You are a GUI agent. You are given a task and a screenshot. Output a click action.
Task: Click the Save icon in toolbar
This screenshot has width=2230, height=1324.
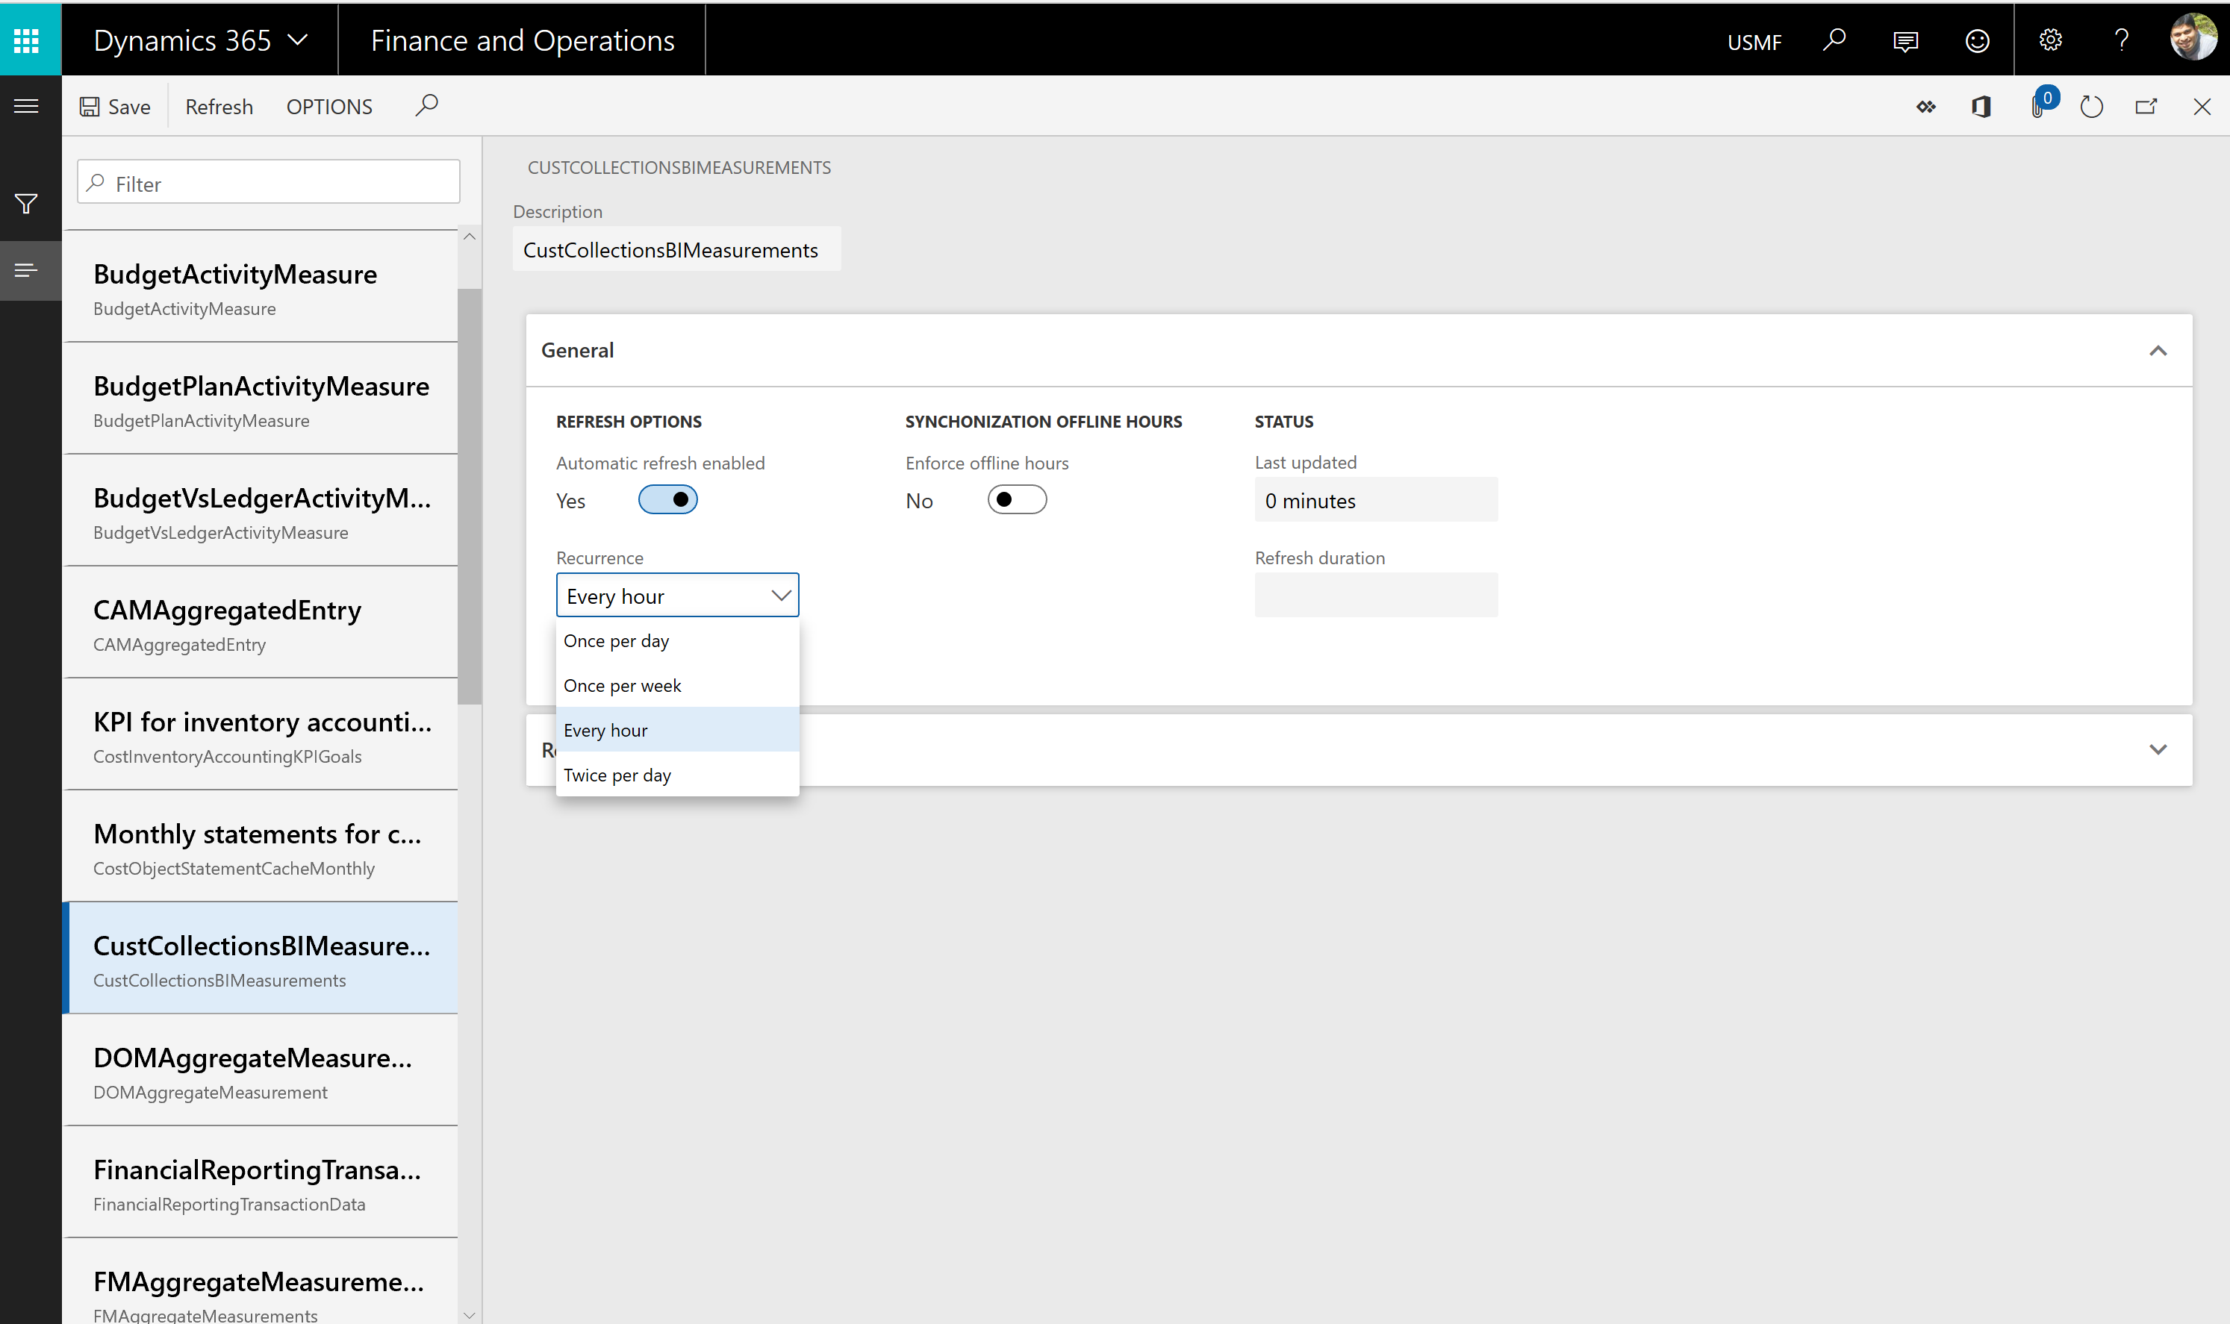(x=90, y=105)
